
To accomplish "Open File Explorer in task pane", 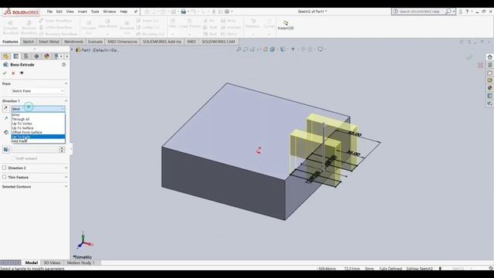I will (x=489, y=73).
